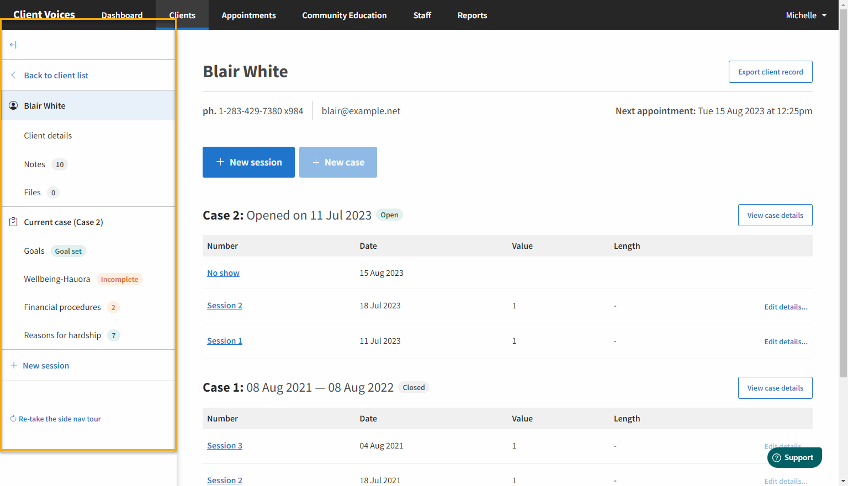This screenshot has height=486, width=848.
Task: Click the blue New session button
Action: click(248, 162)
